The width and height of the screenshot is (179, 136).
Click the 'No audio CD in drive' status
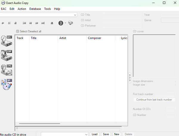pyautogui.click(x=13, y=135)
